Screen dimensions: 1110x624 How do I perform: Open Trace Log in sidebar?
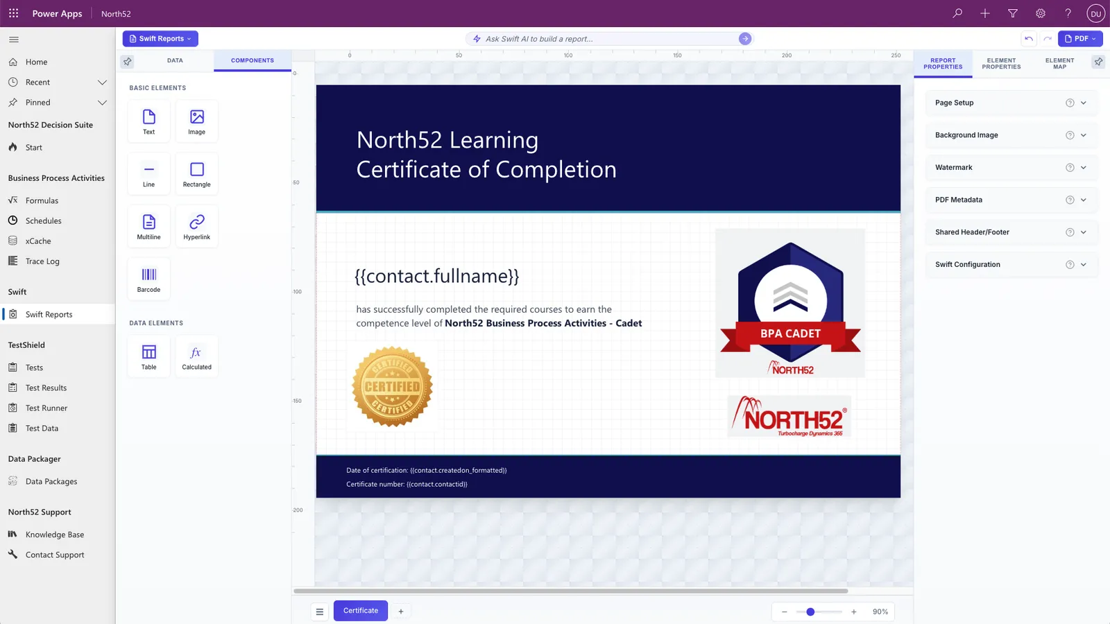[x=42, y=261]
